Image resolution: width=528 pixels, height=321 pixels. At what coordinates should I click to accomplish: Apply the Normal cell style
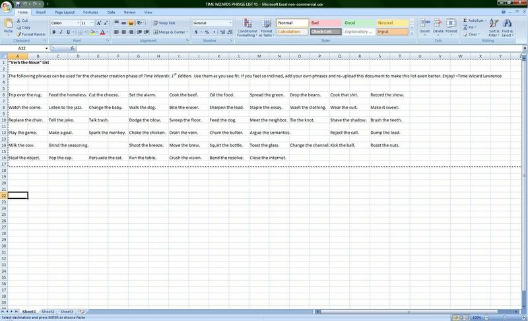[x=292, y=23]
